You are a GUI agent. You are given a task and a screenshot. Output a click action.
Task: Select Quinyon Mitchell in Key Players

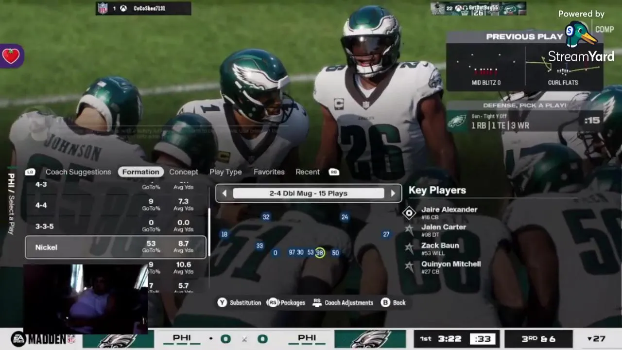(x=451, y=267)
